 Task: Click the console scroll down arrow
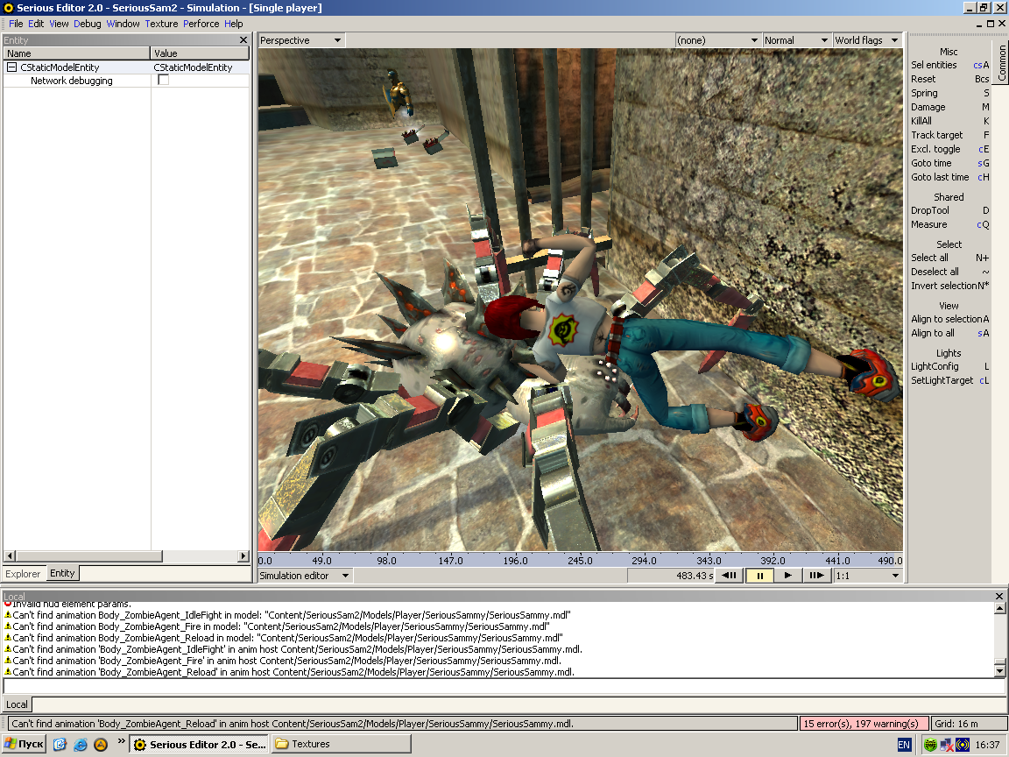click(x=999, y=671)
